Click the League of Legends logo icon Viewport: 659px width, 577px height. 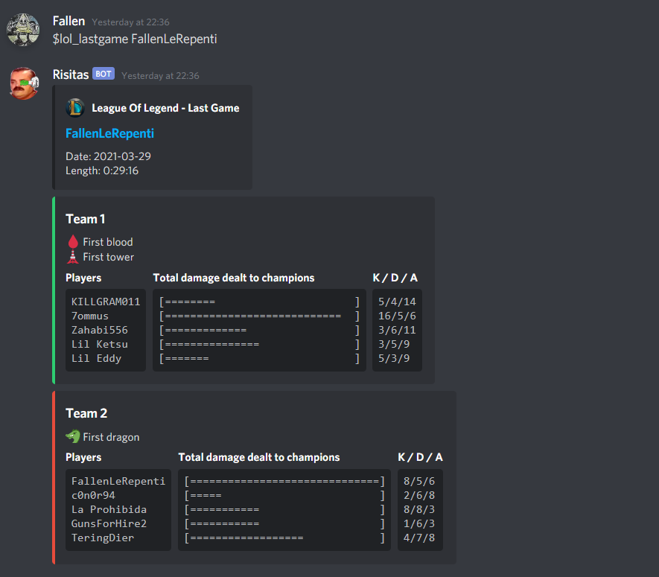(x=75, y=108)
